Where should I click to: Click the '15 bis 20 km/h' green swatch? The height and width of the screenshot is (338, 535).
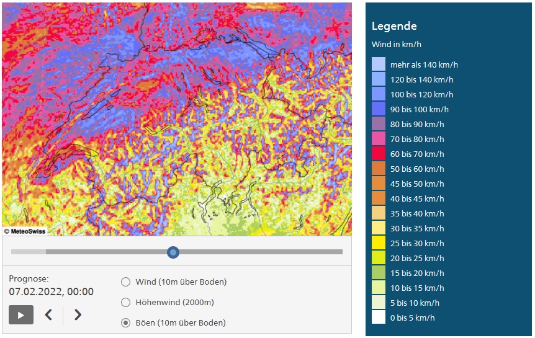pos(379,273)
